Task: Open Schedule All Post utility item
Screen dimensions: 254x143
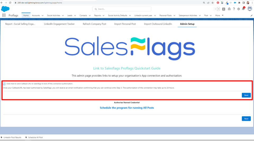Action: 34,137
